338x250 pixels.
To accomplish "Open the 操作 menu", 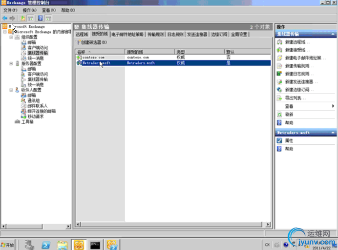I will click(29, 10).
